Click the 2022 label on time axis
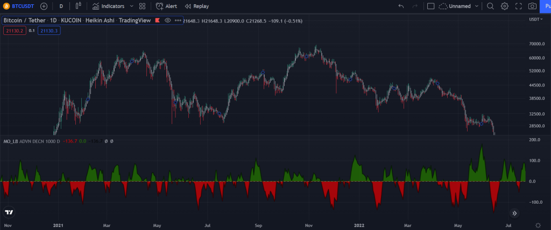Screen dimensions: 551x230 tap(359, 225)
